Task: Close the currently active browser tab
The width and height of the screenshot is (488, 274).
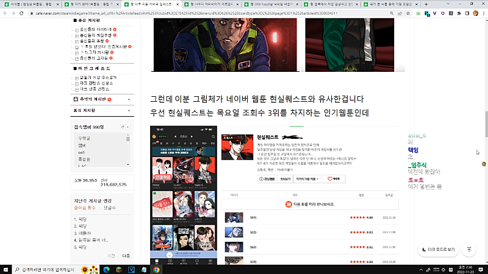Action: pos(178,4)
